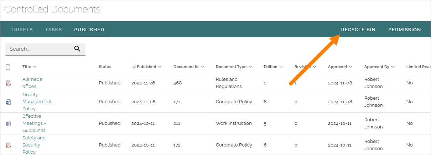
Task: Expand the Edition column dropdown
Action: (281, 67)
